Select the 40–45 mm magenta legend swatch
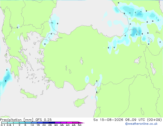163x126 pixels. point(70,123)
